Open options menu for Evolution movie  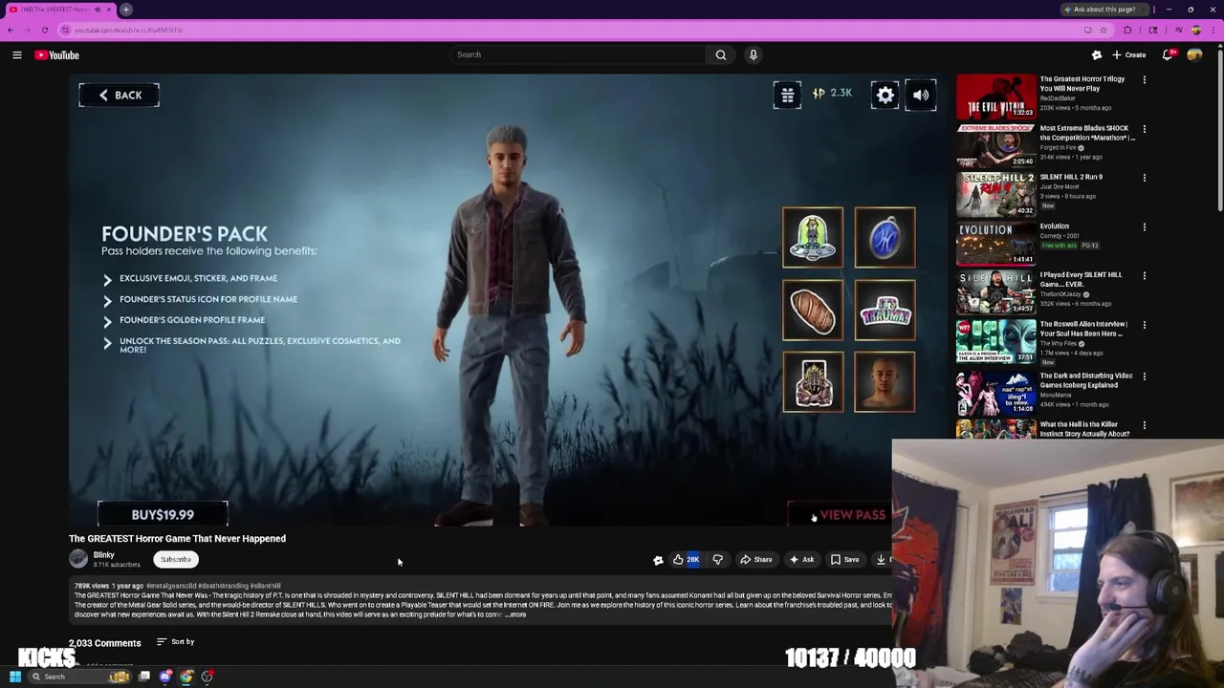coord(1144,227)
